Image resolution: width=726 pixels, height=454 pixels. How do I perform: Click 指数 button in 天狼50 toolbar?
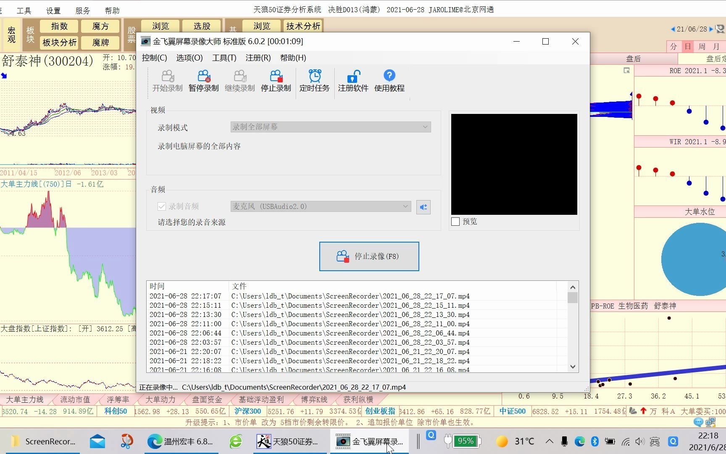[x=59, y=26]
